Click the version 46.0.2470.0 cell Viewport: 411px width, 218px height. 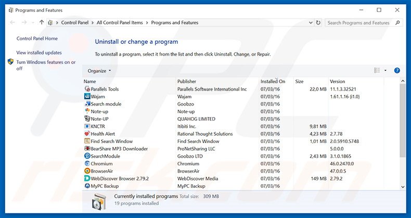(341, 163)
